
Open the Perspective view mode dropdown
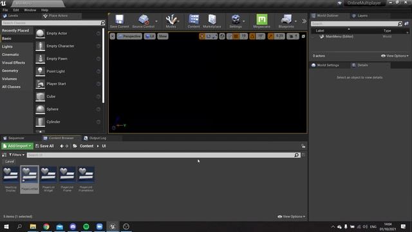[x=129, y=36]
